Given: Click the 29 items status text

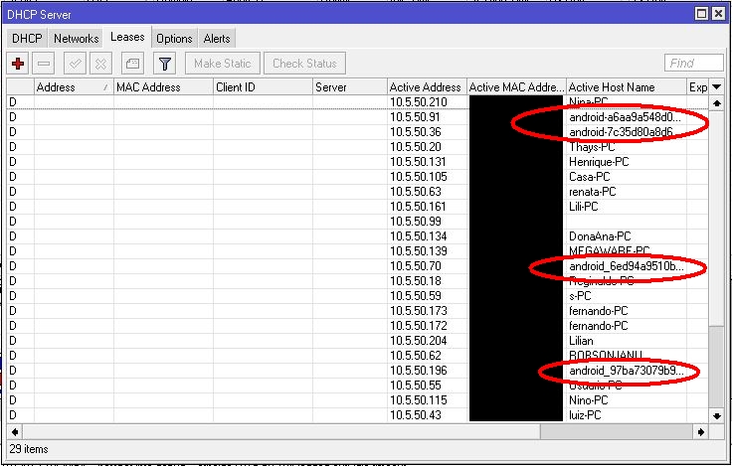Looking at the screenshot, I should (x=29, y=449).
